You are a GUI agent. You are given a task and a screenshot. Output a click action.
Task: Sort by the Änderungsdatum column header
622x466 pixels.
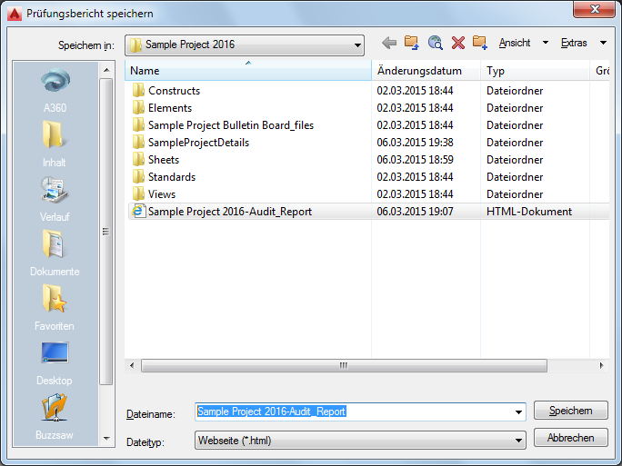[426, 71]
